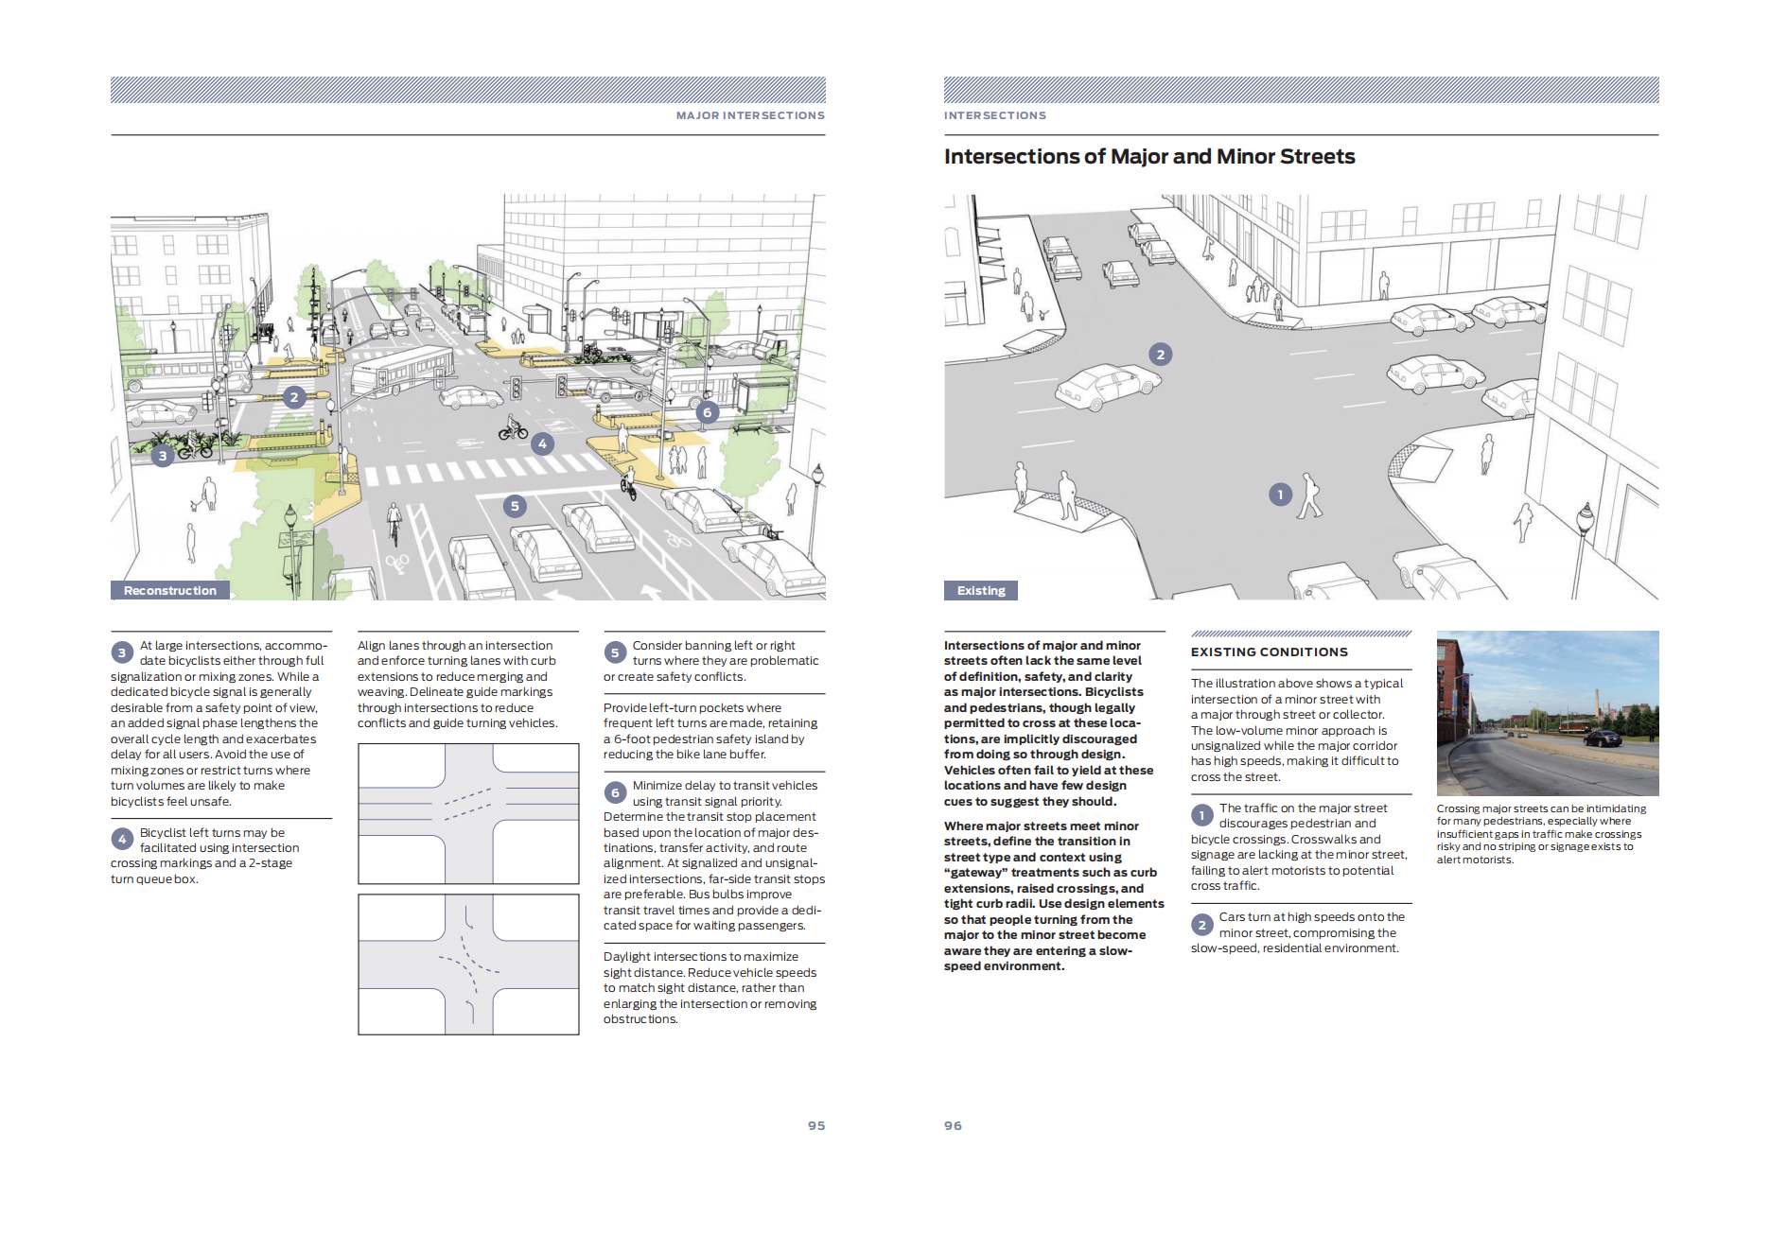Click 'Intersections of Major and Minor Streets' title

pyautogui.click(x=1149, y=157)
